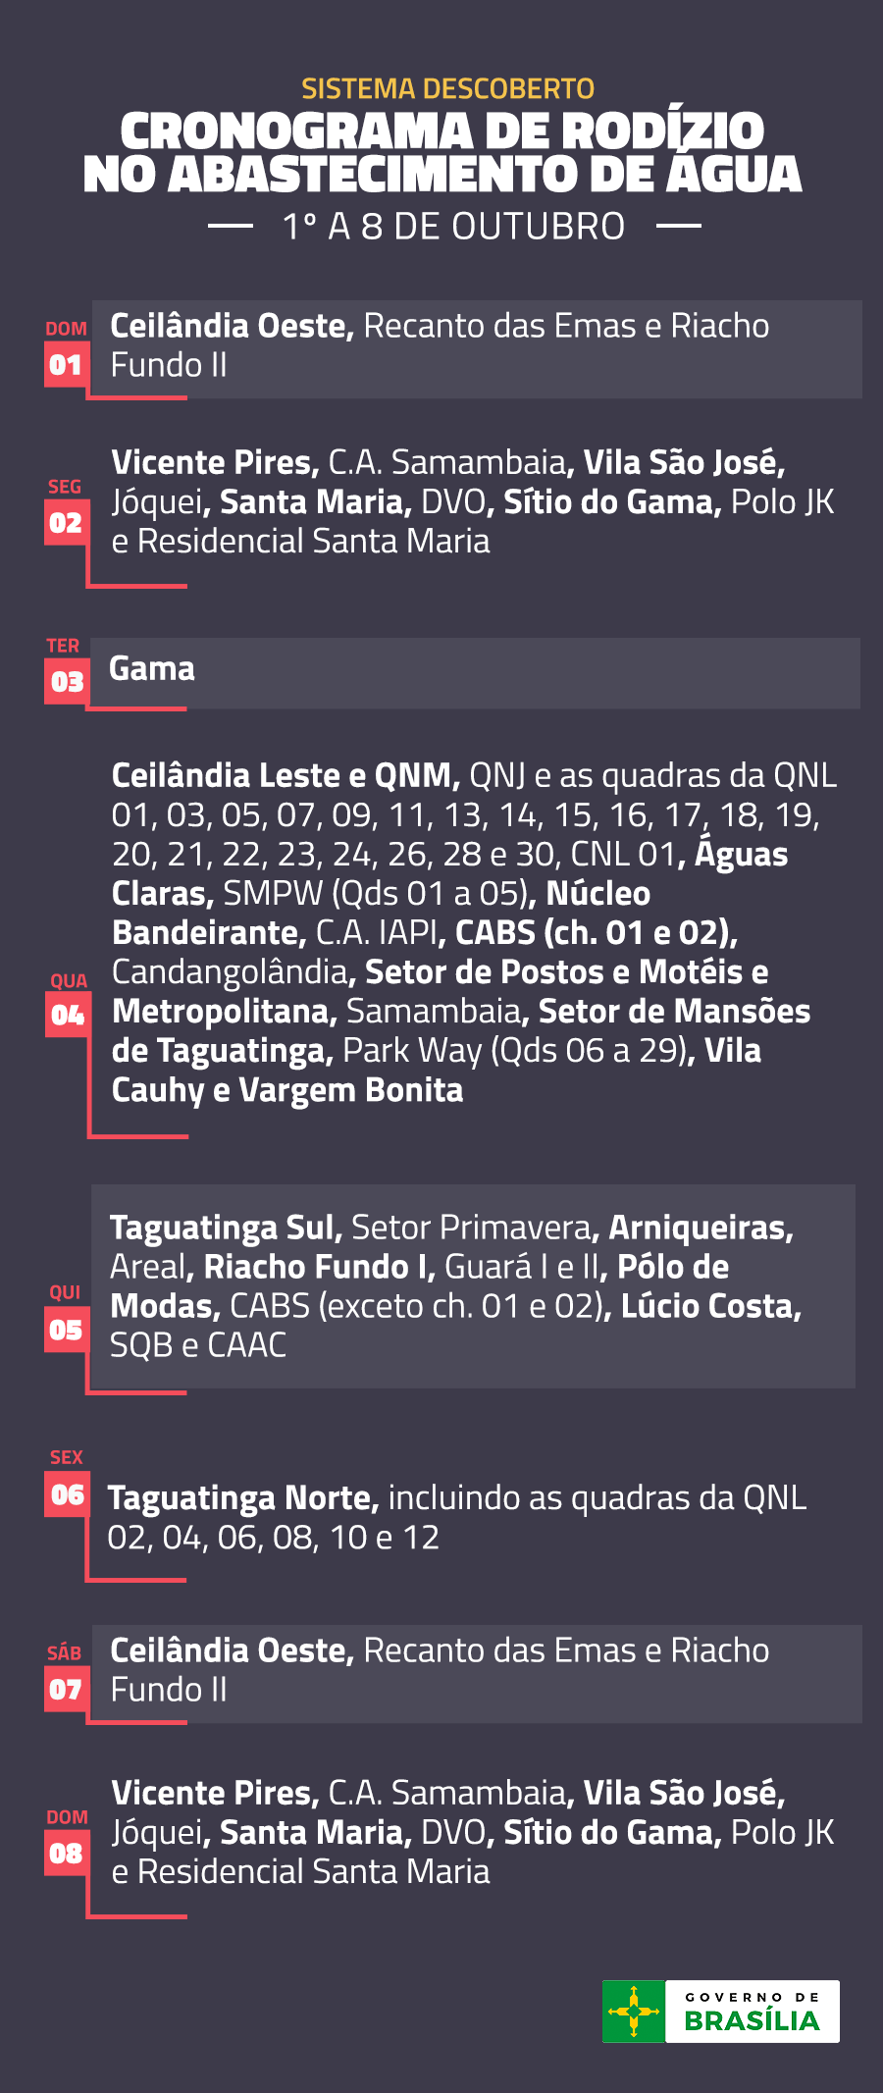
Task: Click the Taguatinga Norte entry text
Action: click(x=242, y=1498)
